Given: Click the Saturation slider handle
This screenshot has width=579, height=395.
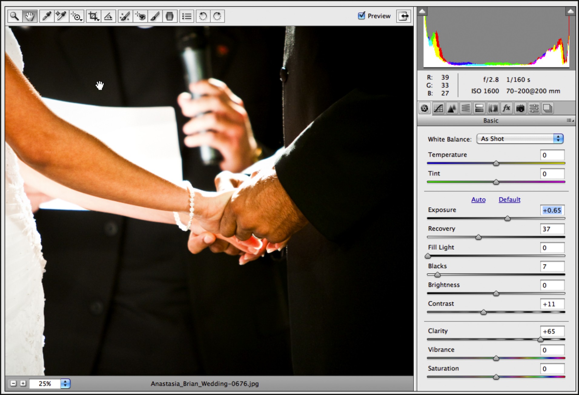Looking at the screenshot, I should pyautogui.click(x=496, y=377).
